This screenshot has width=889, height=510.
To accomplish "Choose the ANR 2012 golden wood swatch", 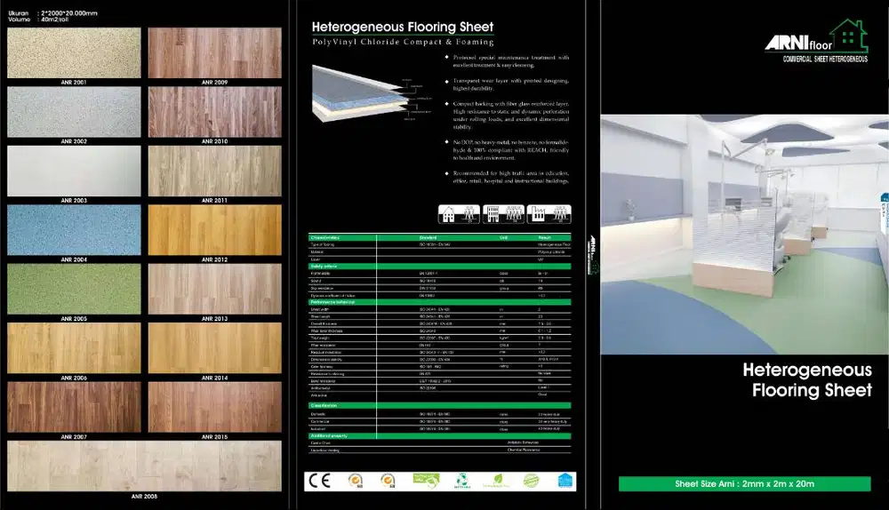I will pos(214,230).
